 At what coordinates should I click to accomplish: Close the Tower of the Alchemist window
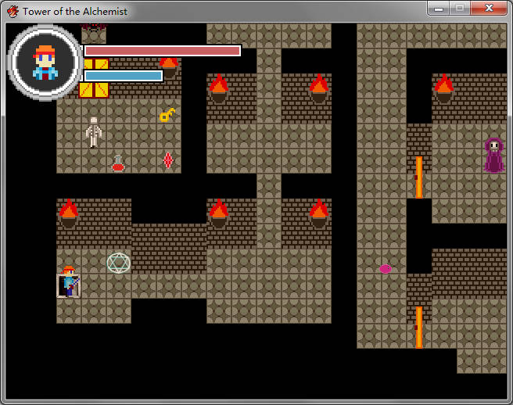[x=489, y=9]
